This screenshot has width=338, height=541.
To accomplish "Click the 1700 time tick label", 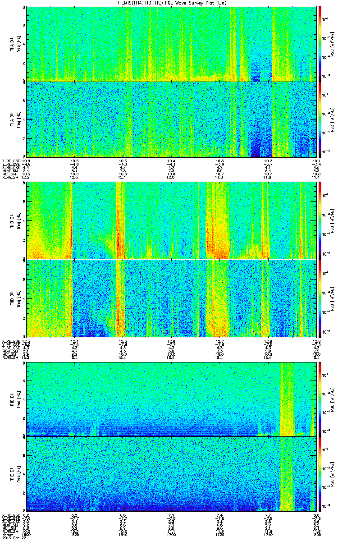I will coord(171,534).
